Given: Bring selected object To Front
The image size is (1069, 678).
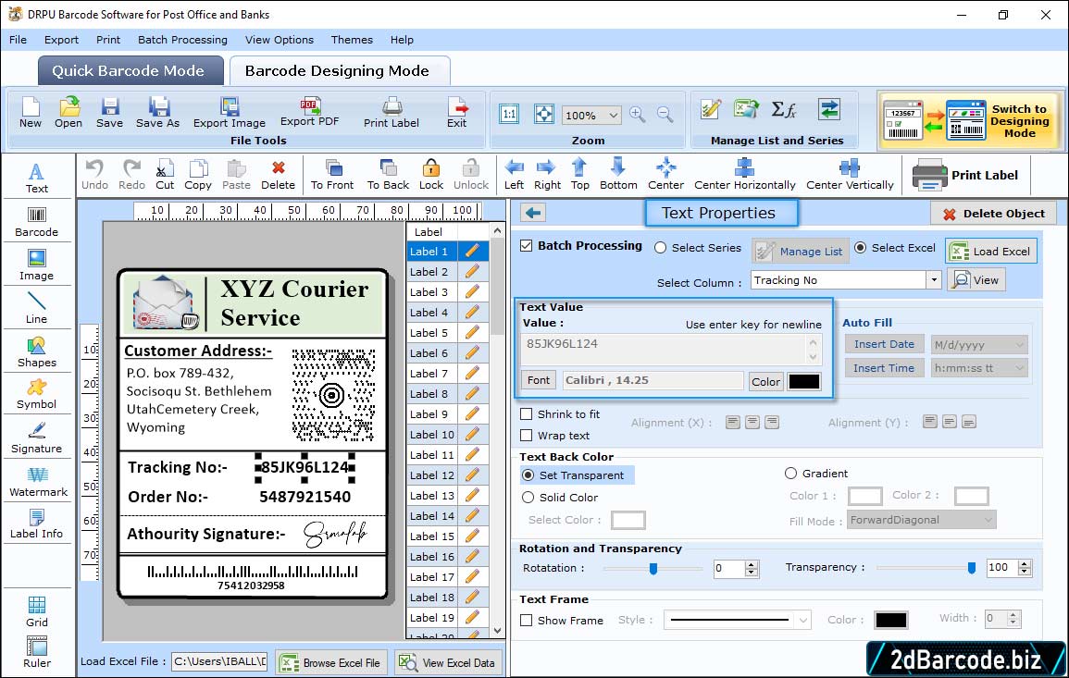Looking at the screenshot, I should click(332, 175).
